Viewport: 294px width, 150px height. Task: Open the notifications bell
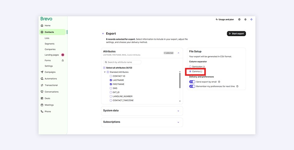[x=245, y=20]
